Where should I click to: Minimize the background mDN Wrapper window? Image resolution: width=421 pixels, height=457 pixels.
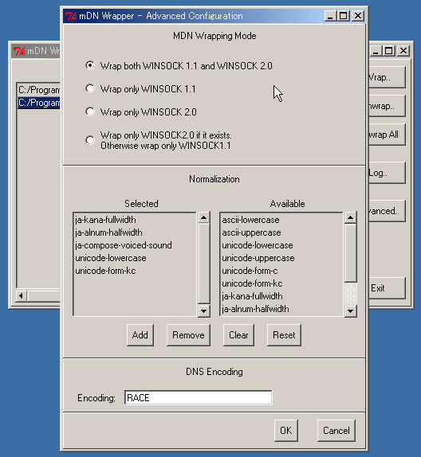pyautogui.click(x=376, y=51)
